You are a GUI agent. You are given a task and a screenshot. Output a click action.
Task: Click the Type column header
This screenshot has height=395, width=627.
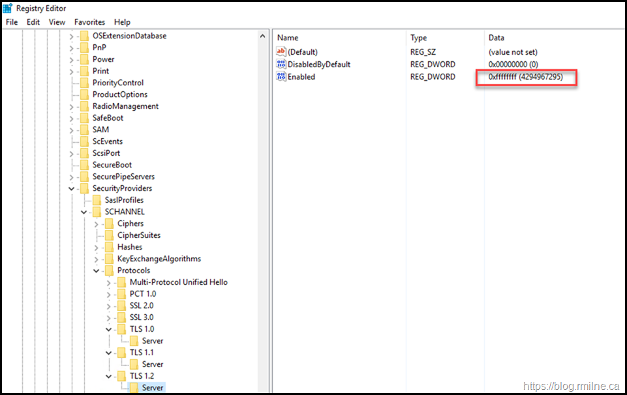pos(419,38)
